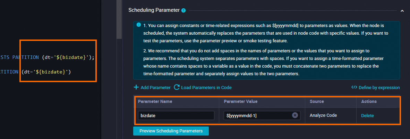Image resolution: width=410 pixels, height=139 pixels.
Task: Click the help icon beside Scheduling Parameter
Action: pos(183,10)
